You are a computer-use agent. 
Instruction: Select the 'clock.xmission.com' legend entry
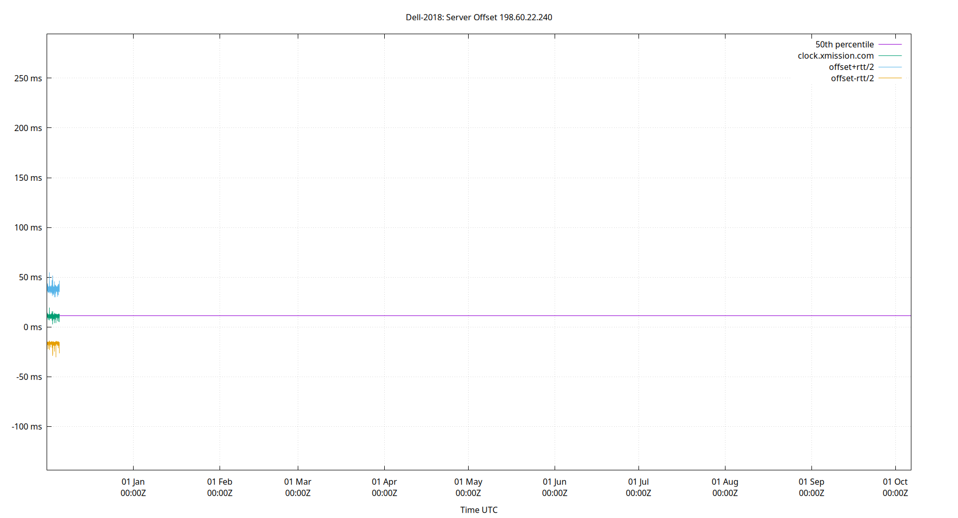[x=836, y=55]
